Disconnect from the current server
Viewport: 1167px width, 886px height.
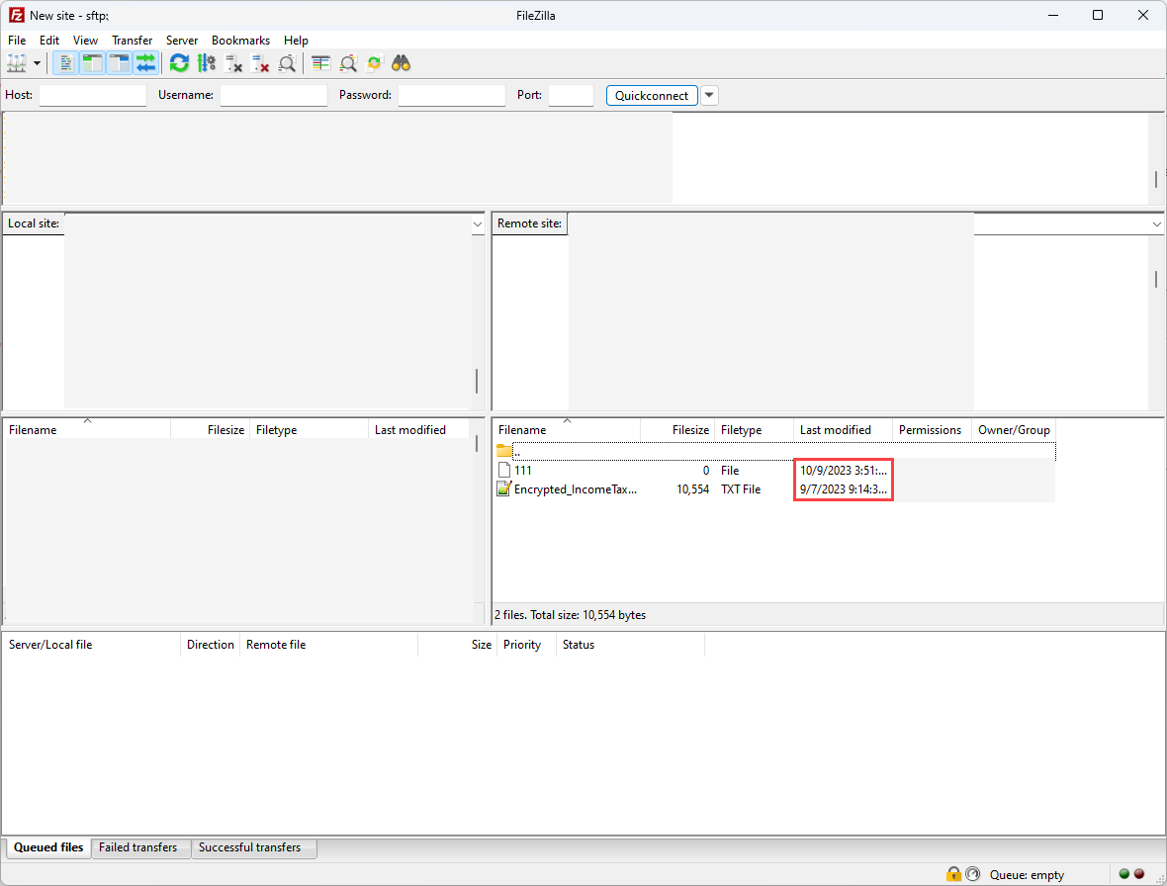(260, 64)
